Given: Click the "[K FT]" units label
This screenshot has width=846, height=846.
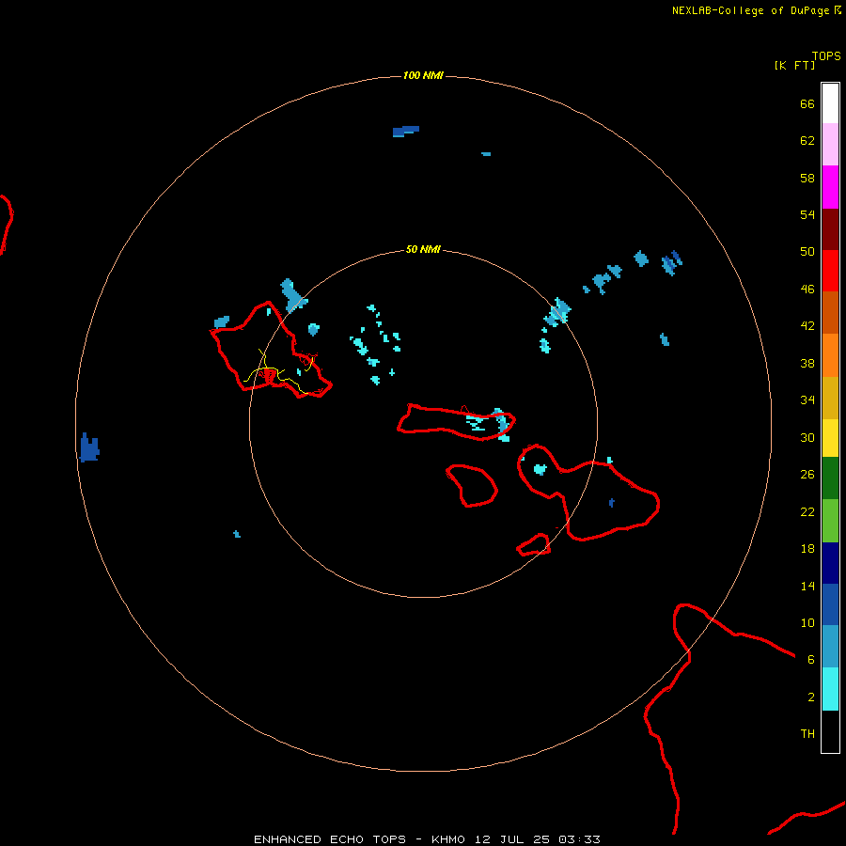Looking at the screenshot, I should pos(794,65).
